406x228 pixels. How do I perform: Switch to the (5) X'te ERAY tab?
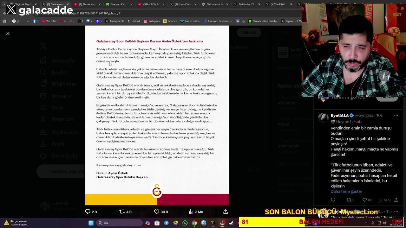click(278, 4)
